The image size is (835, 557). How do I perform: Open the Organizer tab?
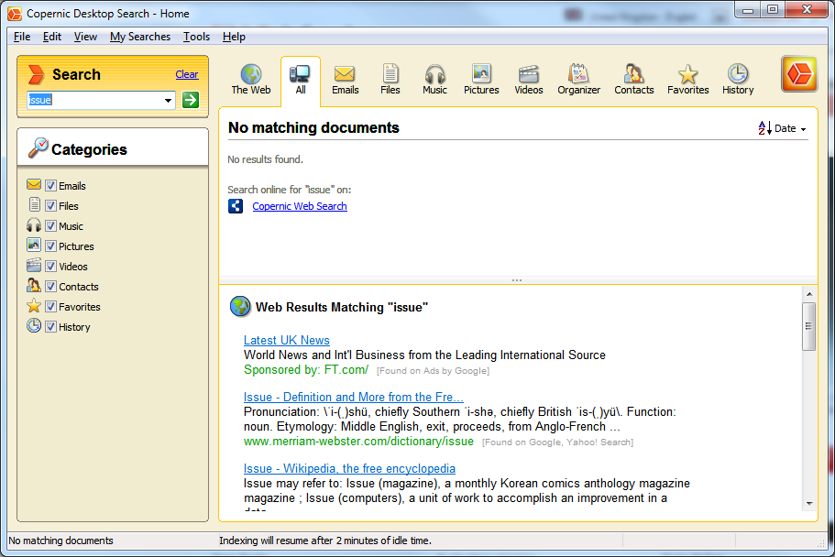click(578, 80)
